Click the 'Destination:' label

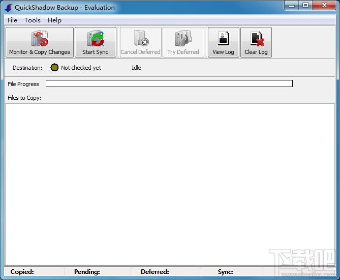[27, 68]
